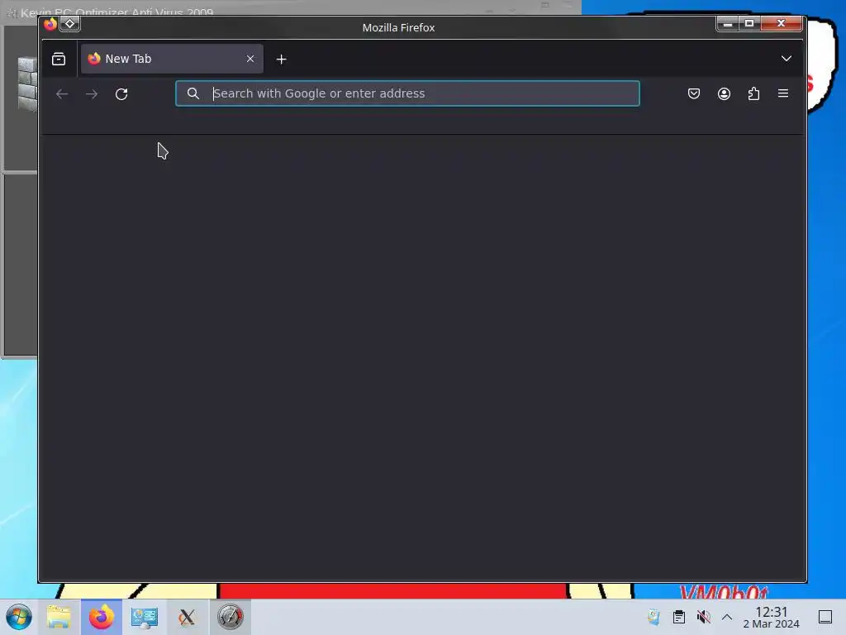This screenshot has width=846, height=635.
Task: Click the Firefox taskbar button
Action: tap(102, 617)
